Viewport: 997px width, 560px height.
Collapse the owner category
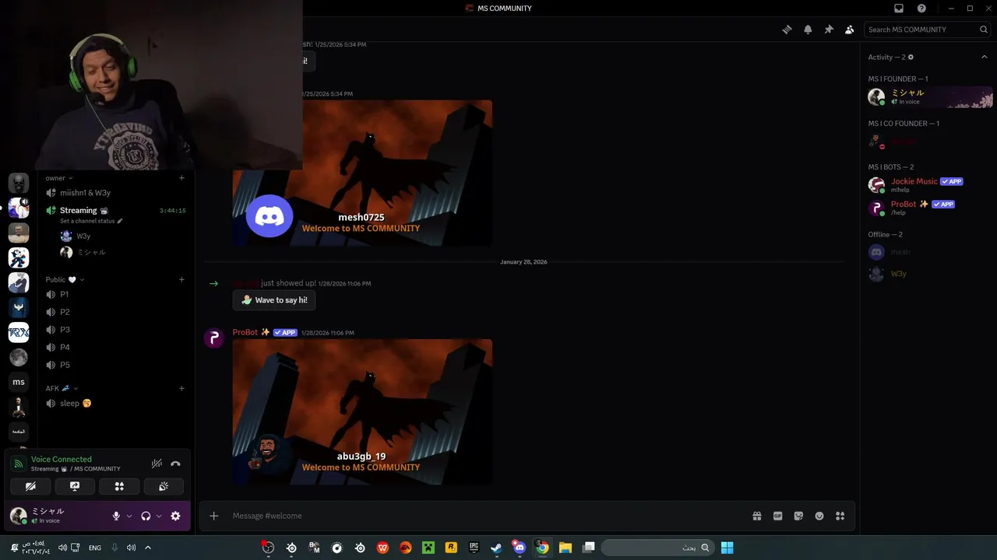click(58, 178)
